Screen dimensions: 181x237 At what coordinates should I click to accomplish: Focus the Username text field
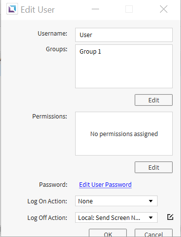pos(124,35)
